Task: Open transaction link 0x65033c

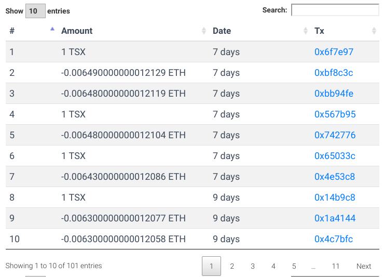Action: click(x=335, y=156)
